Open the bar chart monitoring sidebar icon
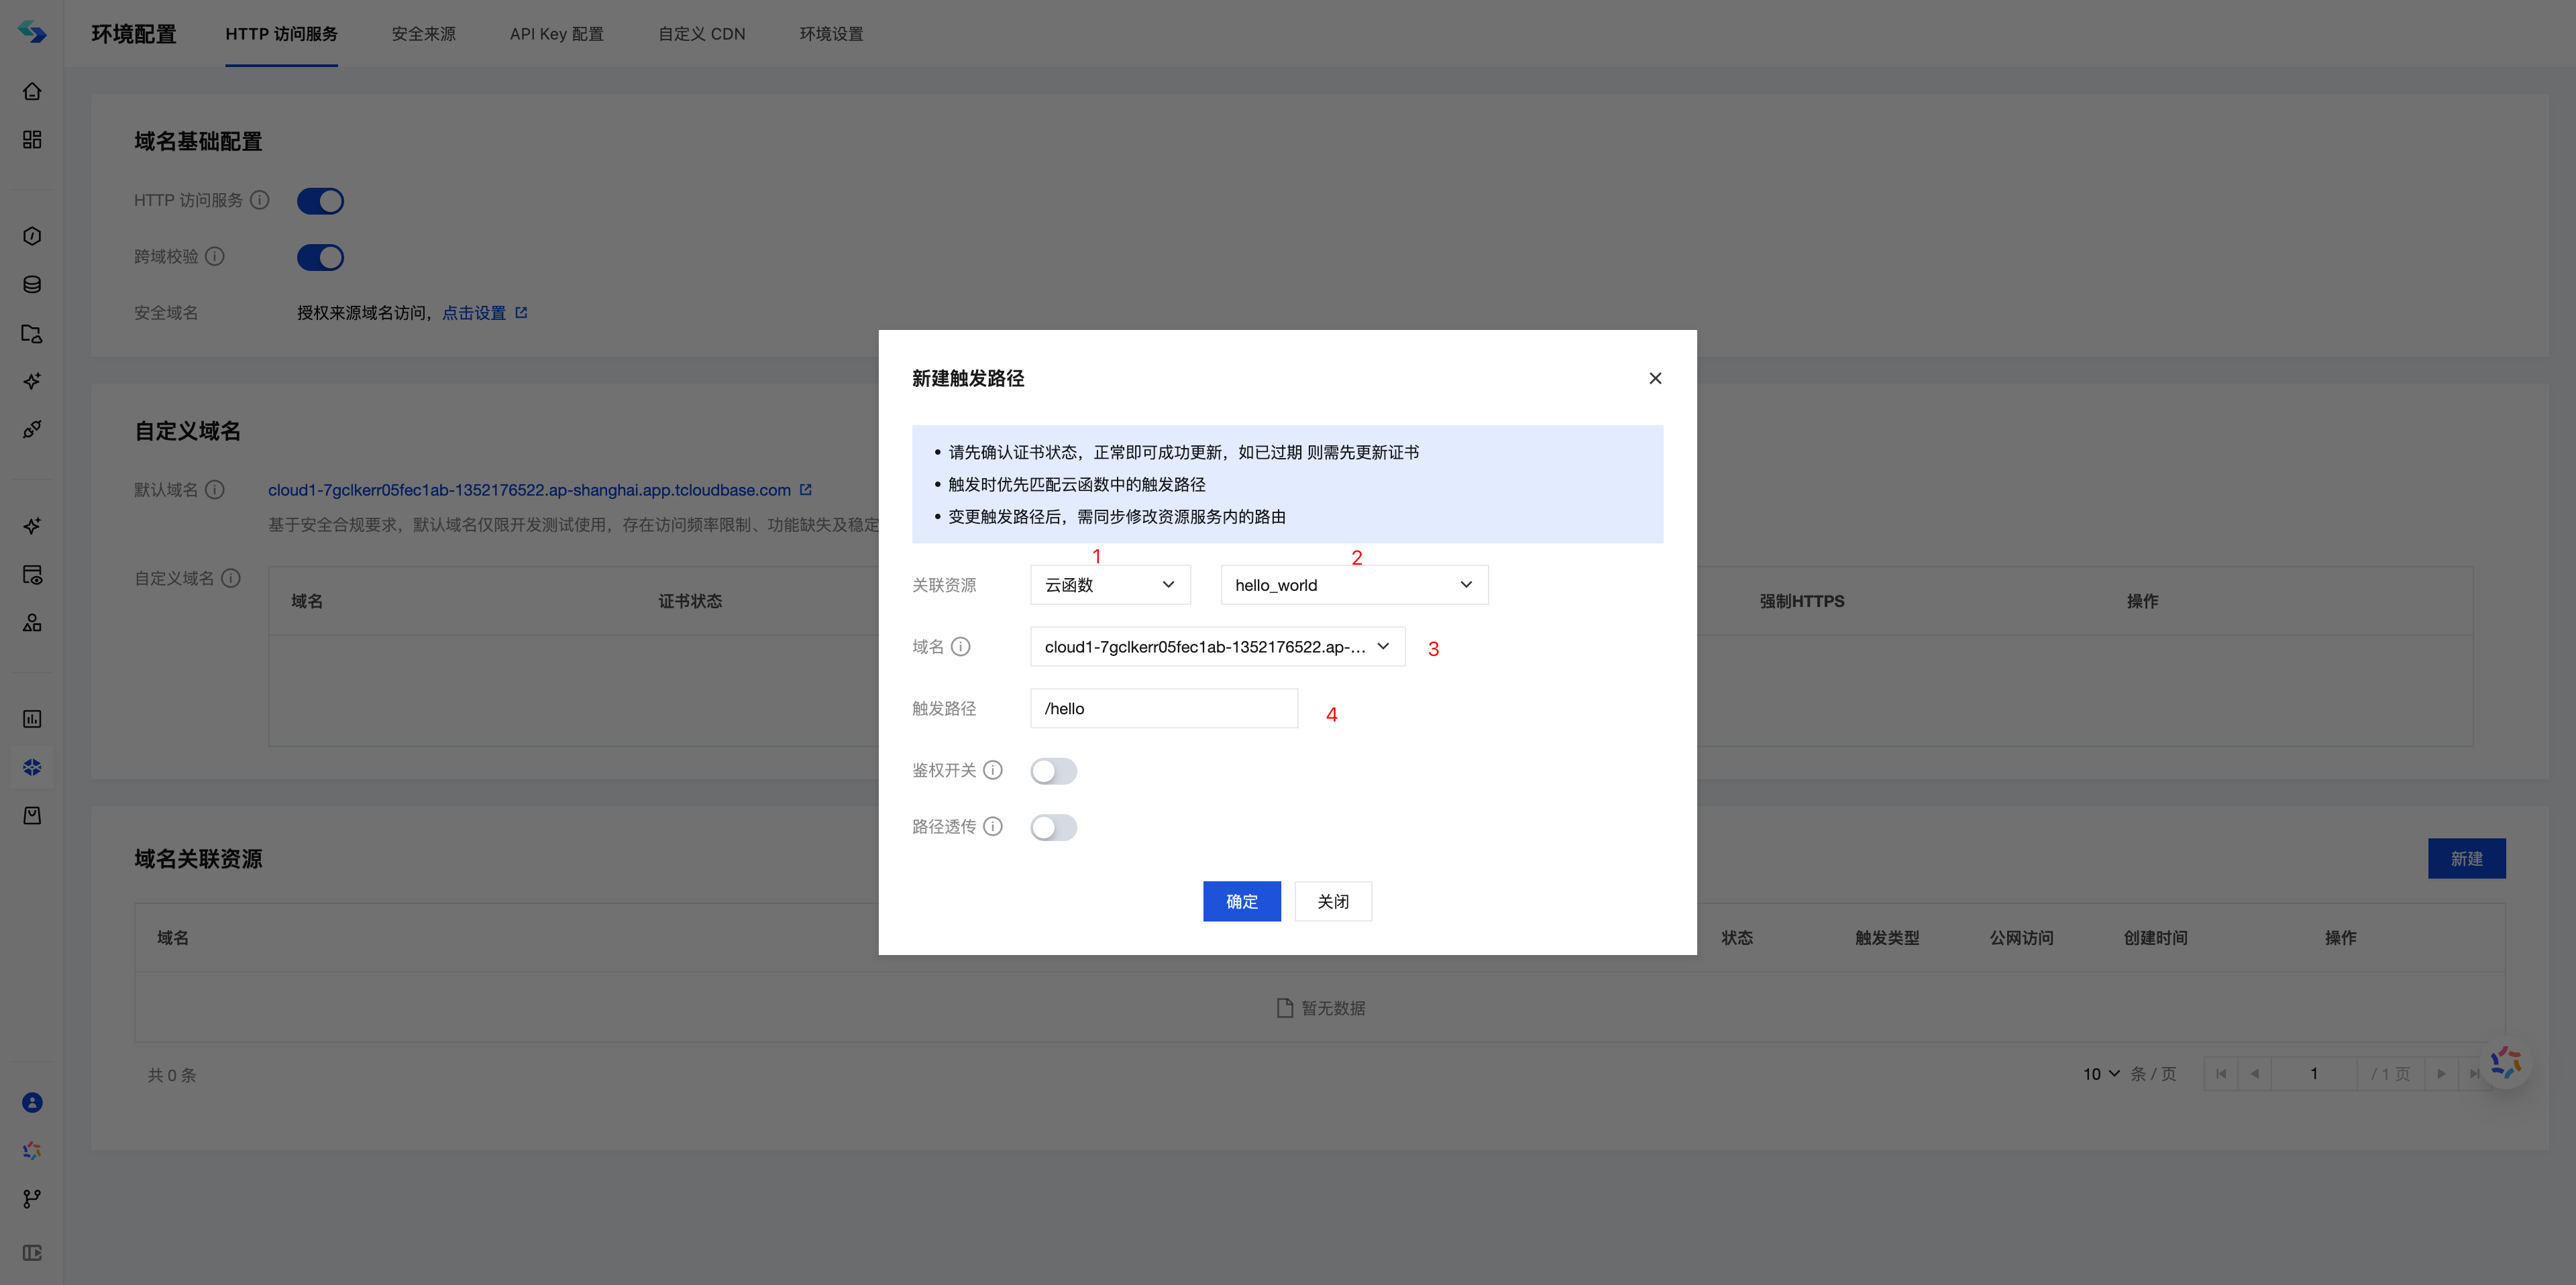 pos(32,719)
